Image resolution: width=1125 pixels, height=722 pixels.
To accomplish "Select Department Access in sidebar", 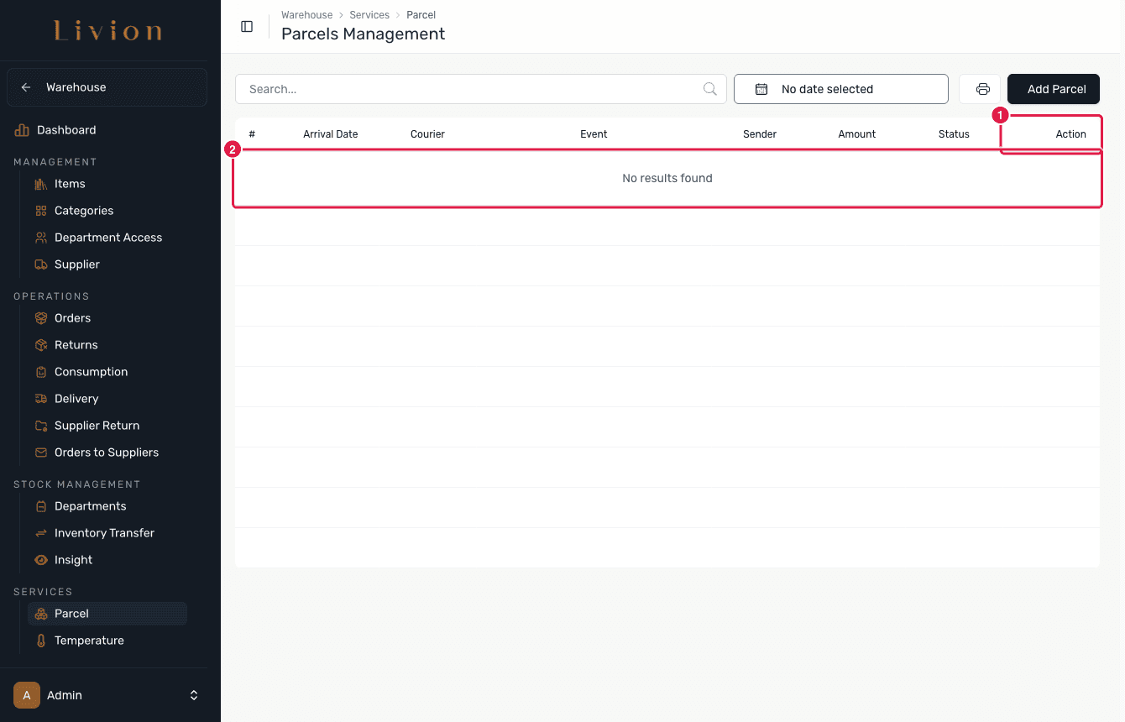I will [x=107, y=238].
